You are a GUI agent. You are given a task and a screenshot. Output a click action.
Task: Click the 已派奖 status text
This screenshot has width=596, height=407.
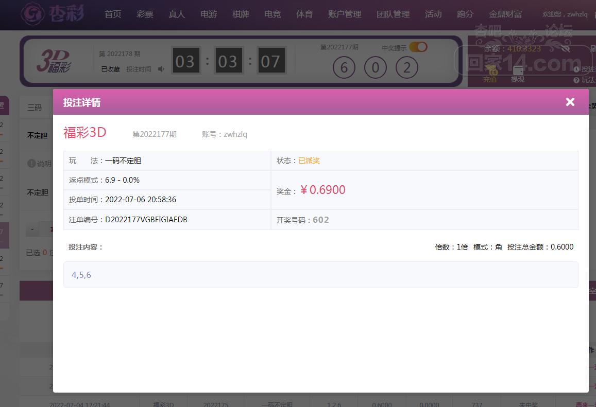(309, 161)
